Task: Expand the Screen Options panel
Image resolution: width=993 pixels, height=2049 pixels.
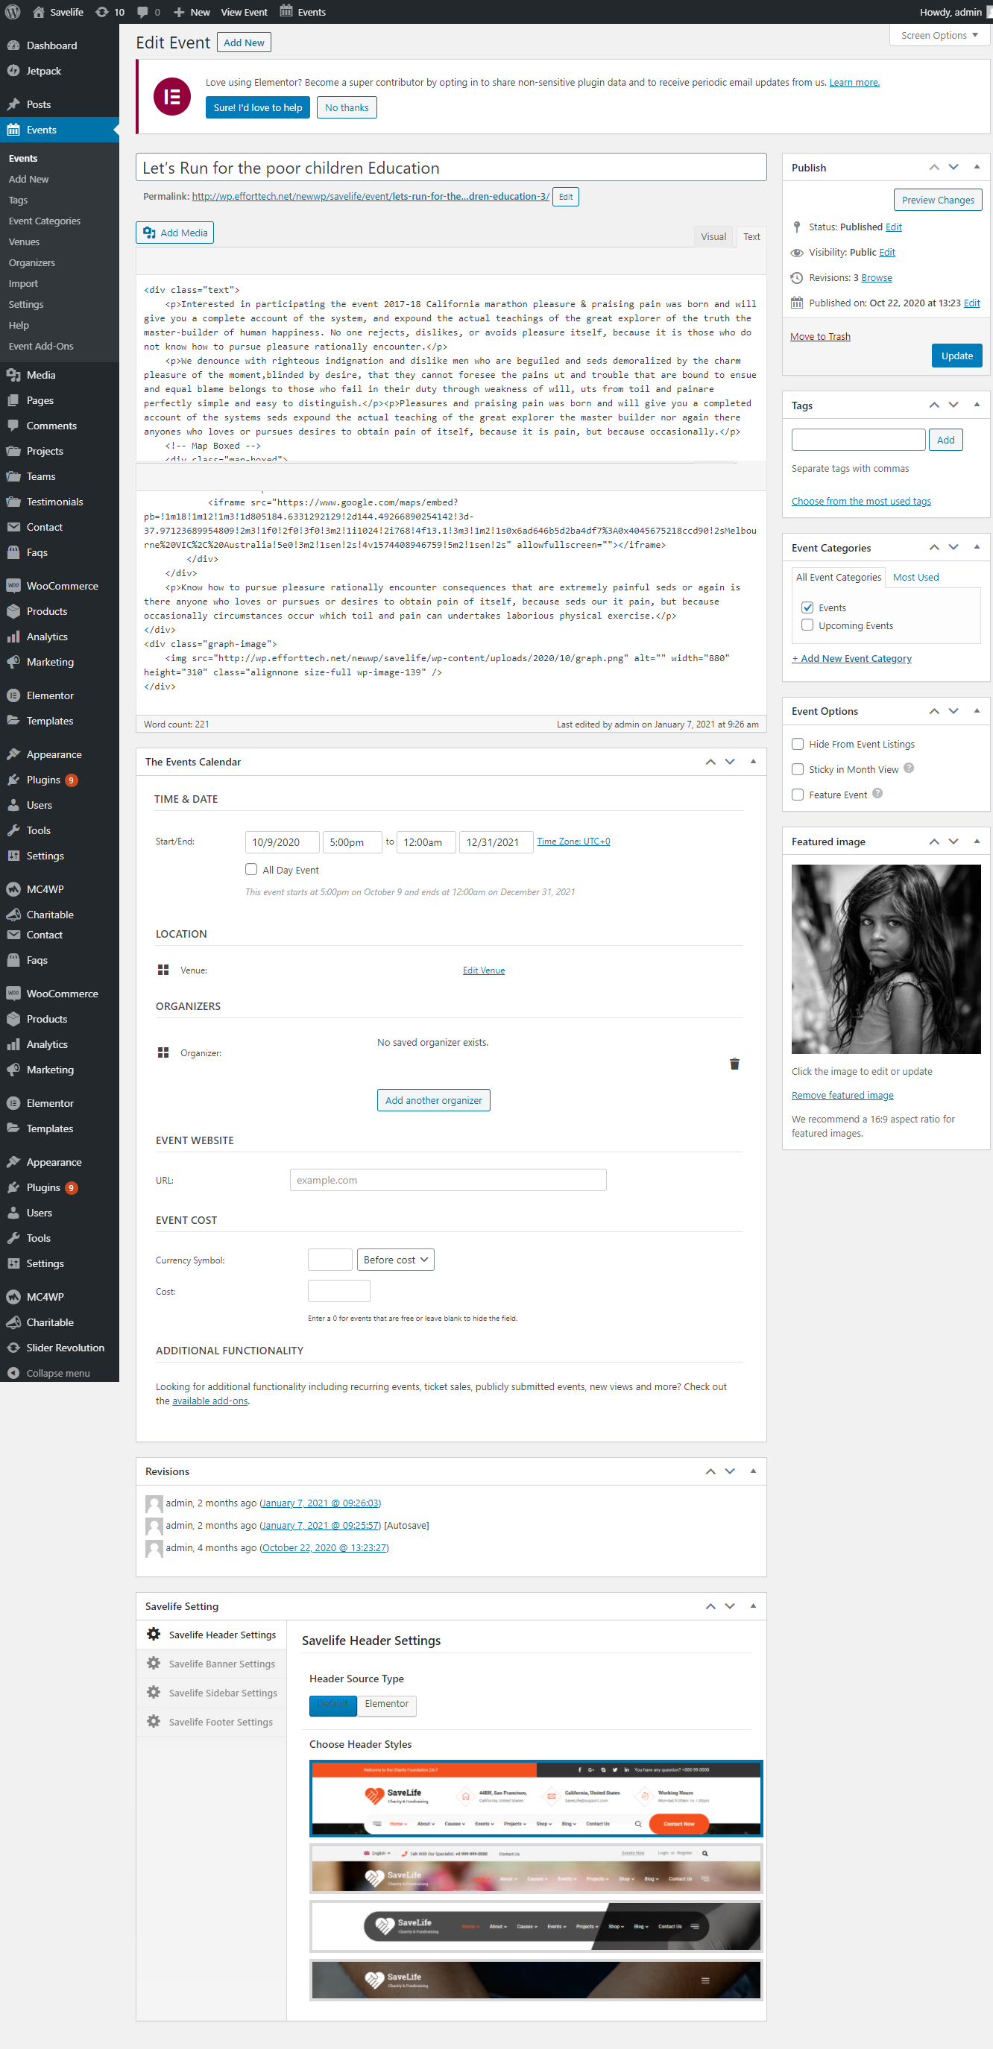Action: [x=939, y=35]
